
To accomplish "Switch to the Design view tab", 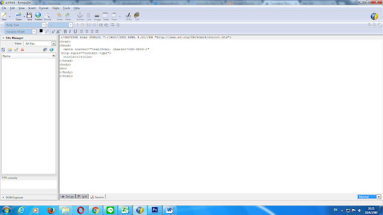I will coord(68,196).
